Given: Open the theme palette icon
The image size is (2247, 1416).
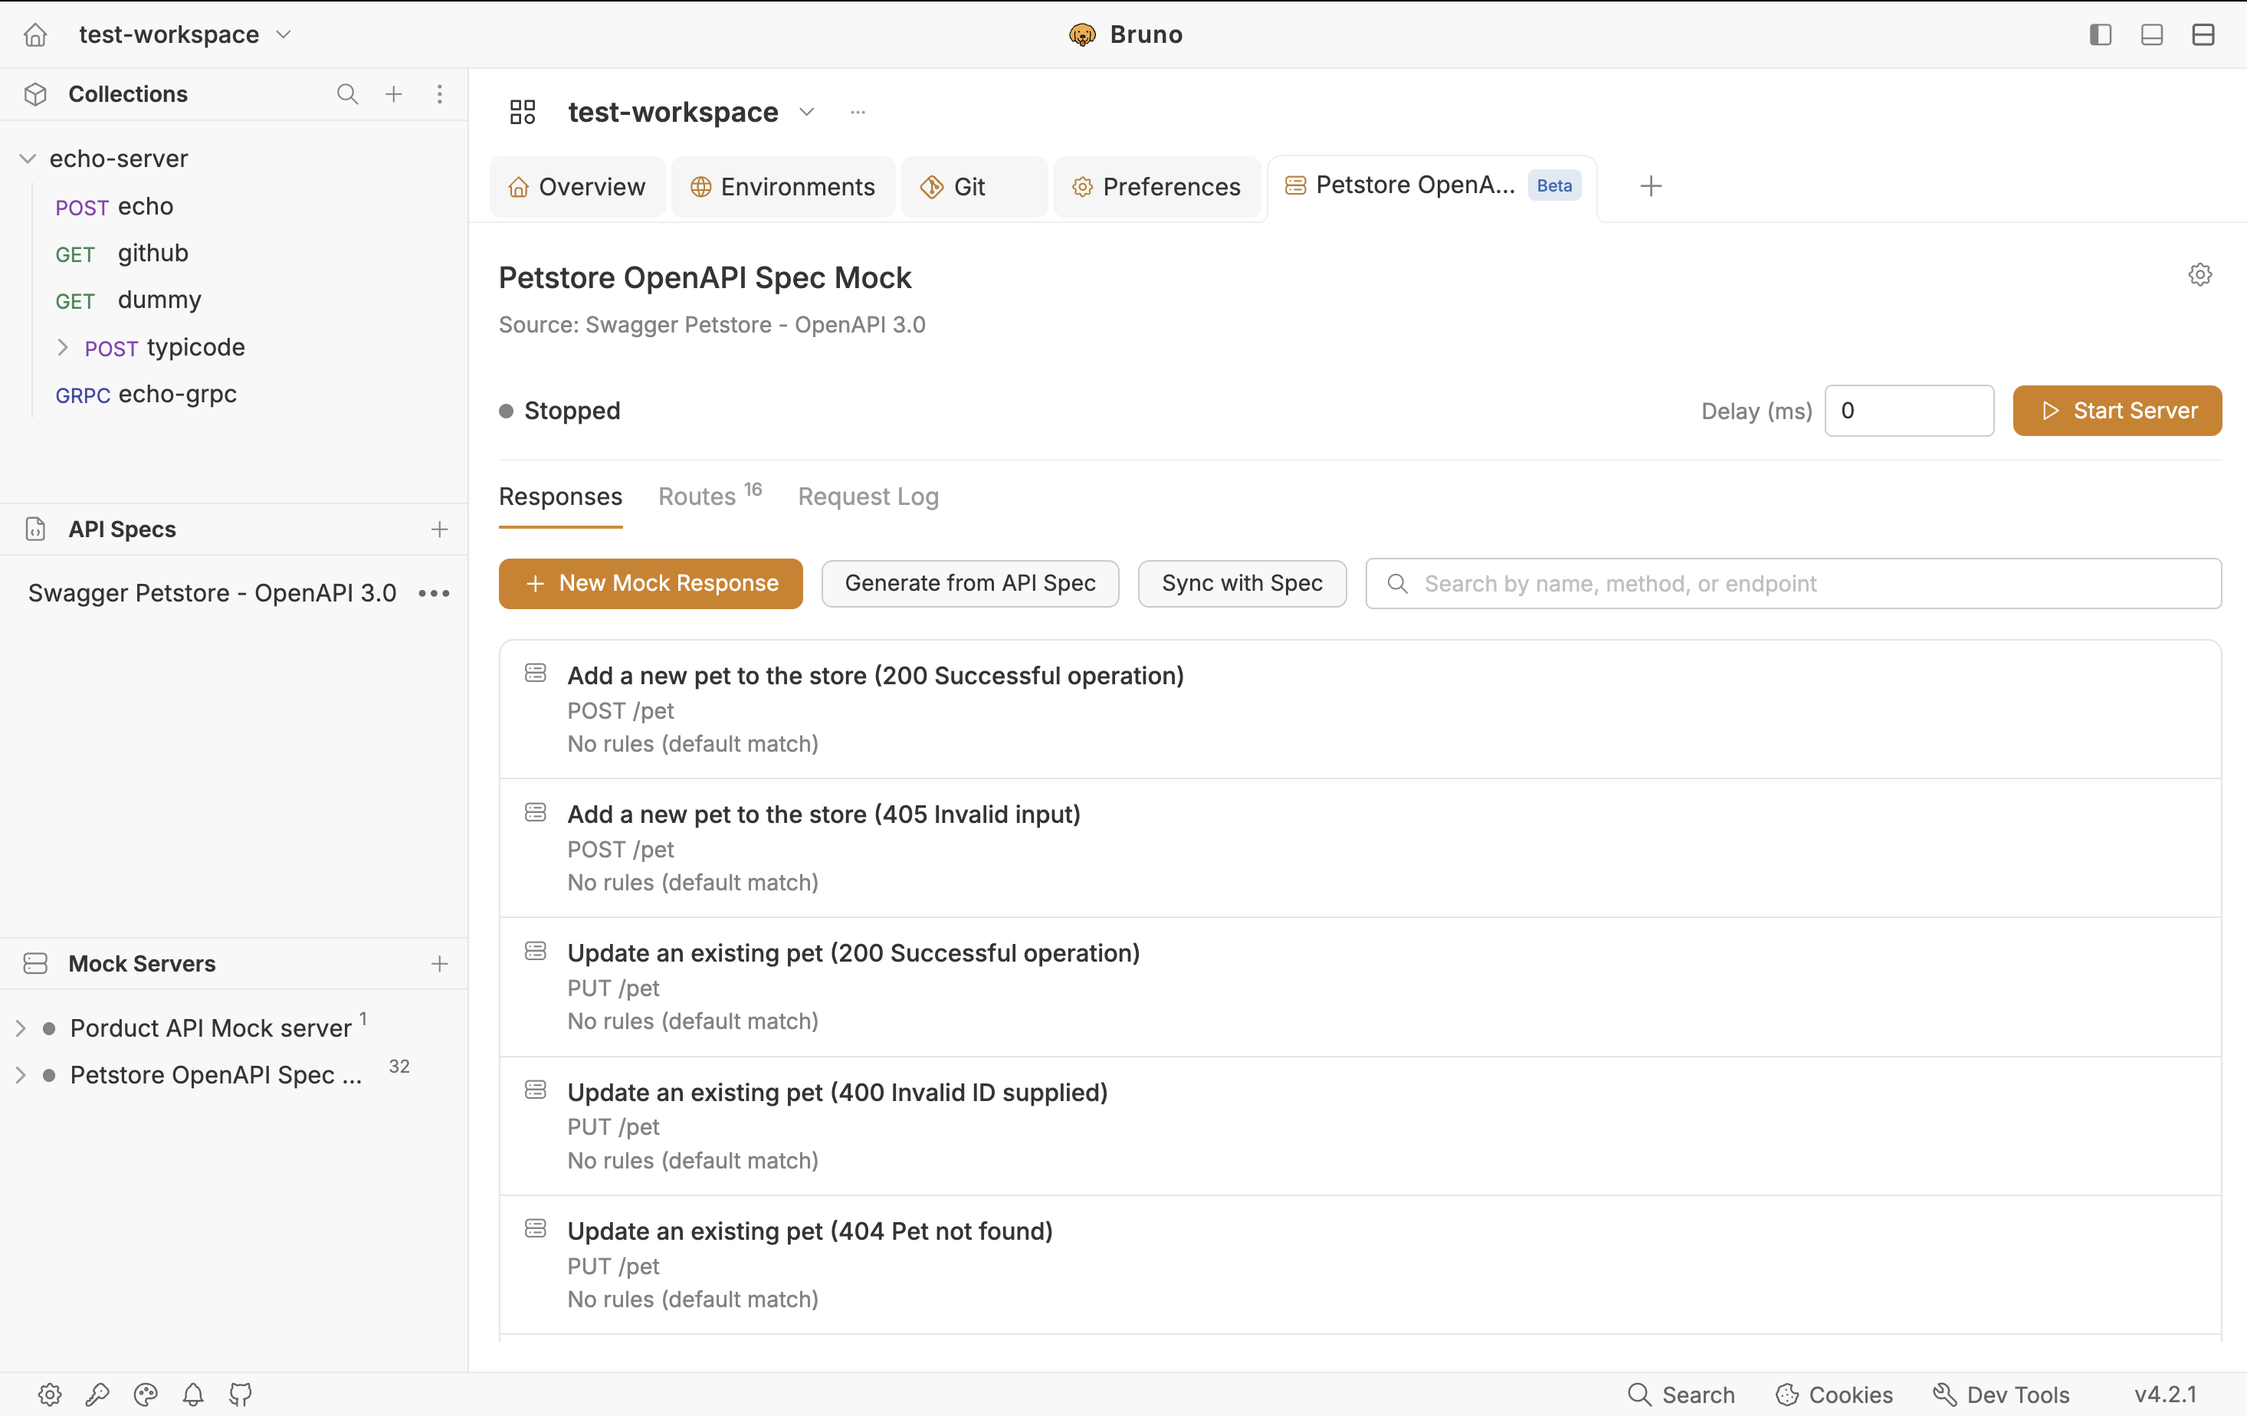Looking at the screenshot, I should pyautogui.click(x=146, y=1395).
